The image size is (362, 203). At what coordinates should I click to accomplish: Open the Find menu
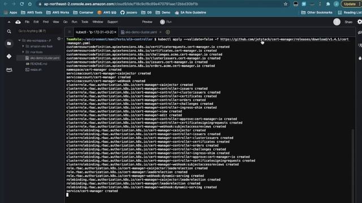point(46,22)
